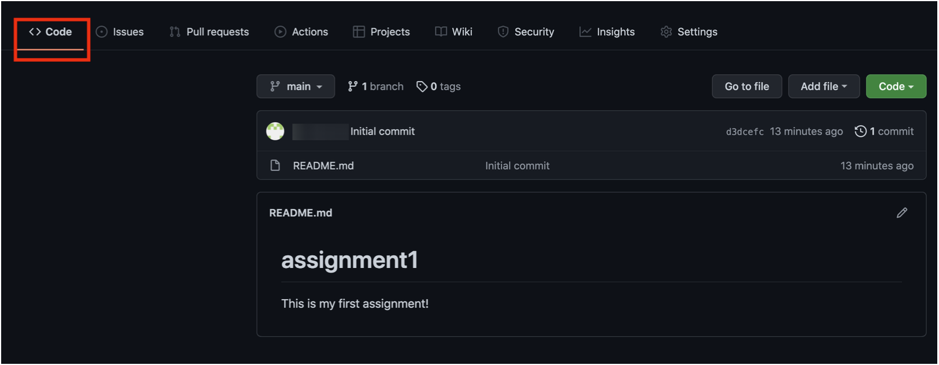This screenshot has height=365, width=939.
Task: Expand the main branch selector dropdown
Action: point(295,87)
